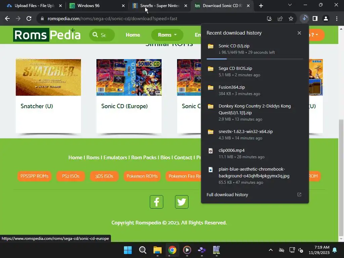Open the footer Contact link

tap(183, 158)
